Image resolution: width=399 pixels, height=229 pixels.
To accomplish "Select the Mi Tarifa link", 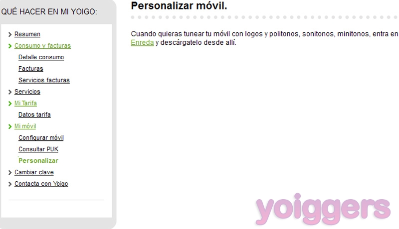I will click(25, 103).
